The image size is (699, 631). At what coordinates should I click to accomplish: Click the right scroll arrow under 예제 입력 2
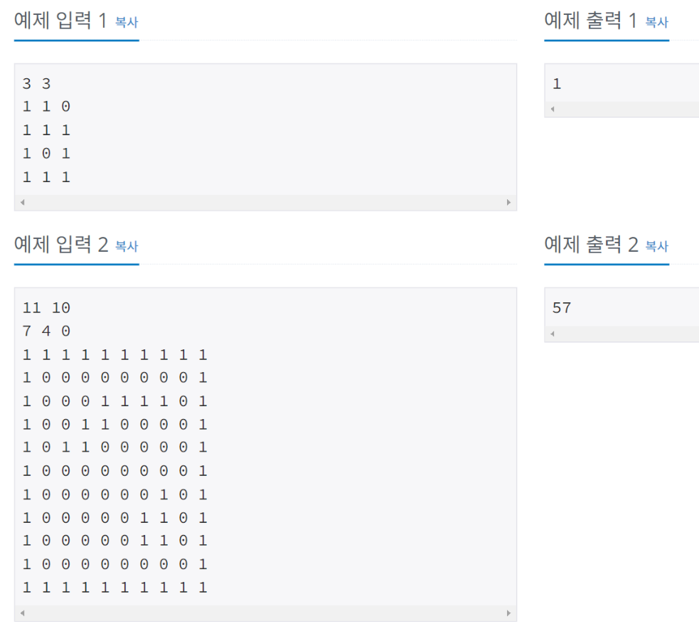coord(509,613)
